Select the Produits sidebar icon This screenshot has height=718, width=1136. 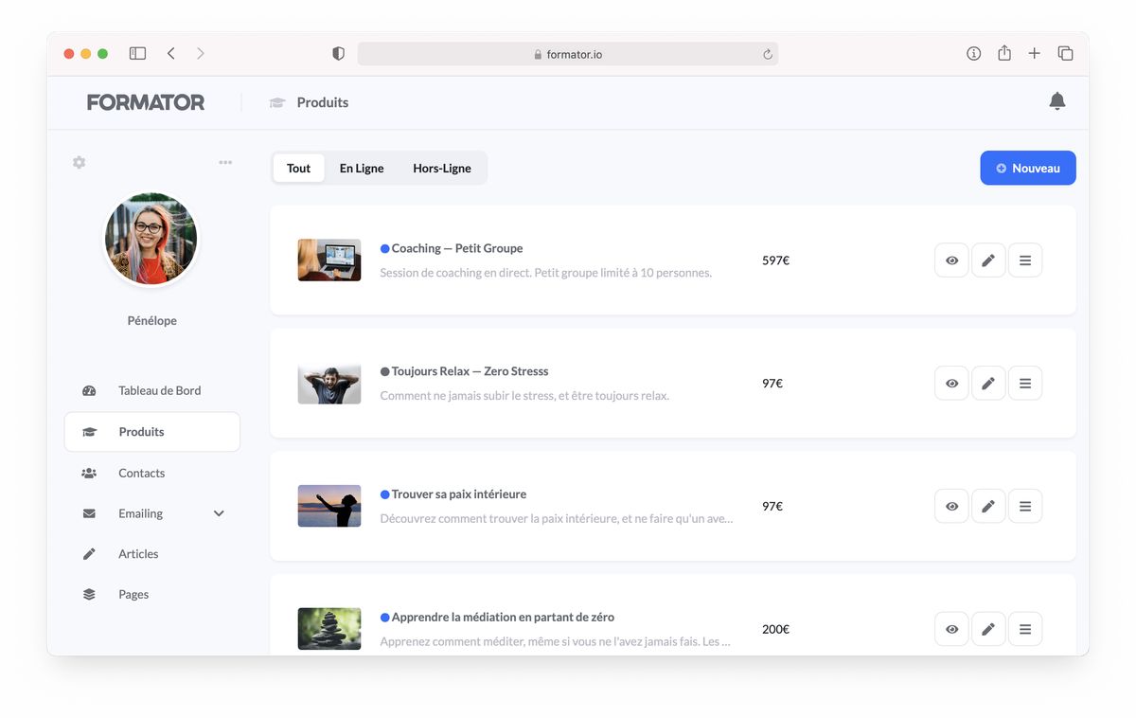tap(88, 431)
